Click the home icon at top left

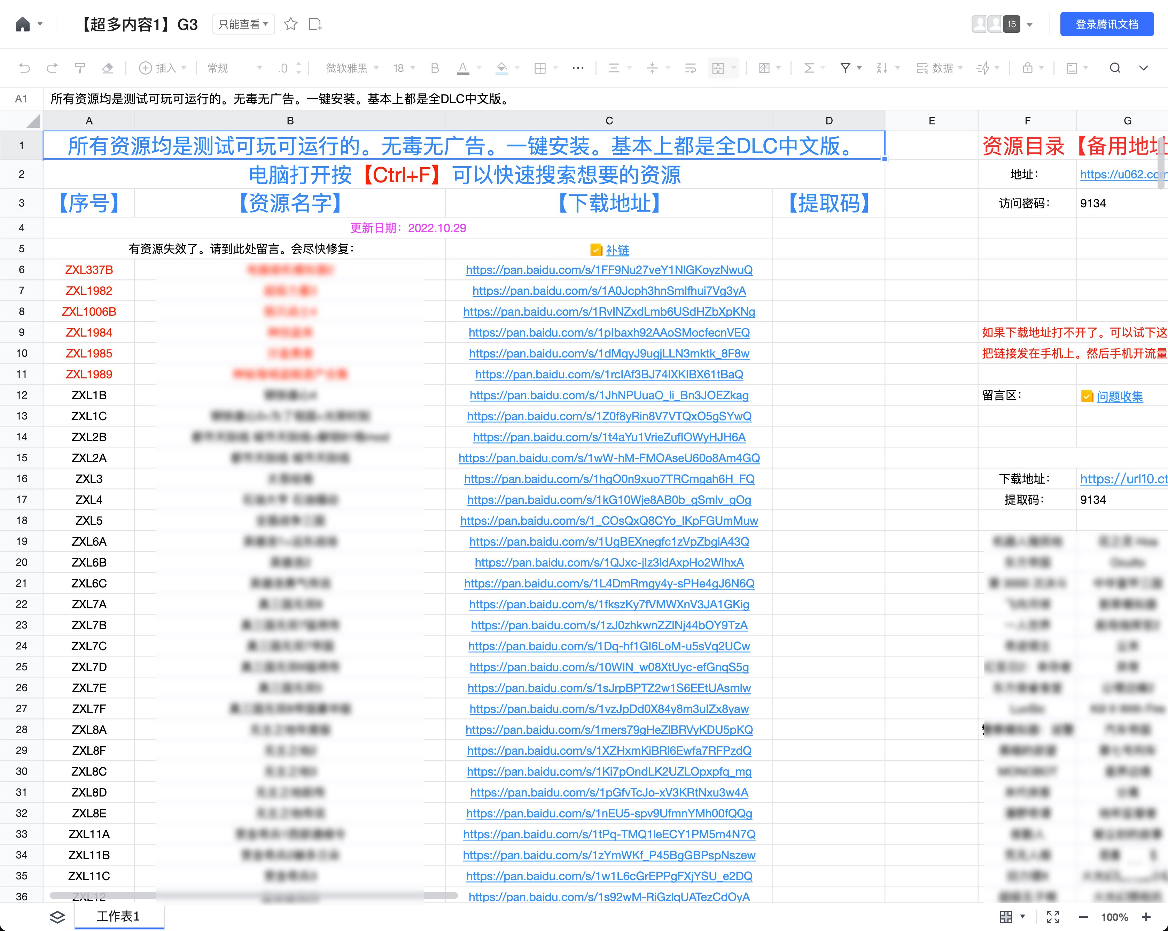pyautogui.click(x=23, y=24)
